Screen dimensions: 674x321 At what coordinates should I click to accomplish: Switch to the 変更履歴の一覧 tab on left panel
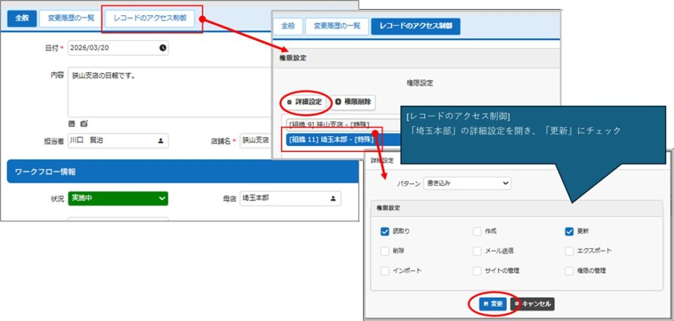(x=70, y=18)
